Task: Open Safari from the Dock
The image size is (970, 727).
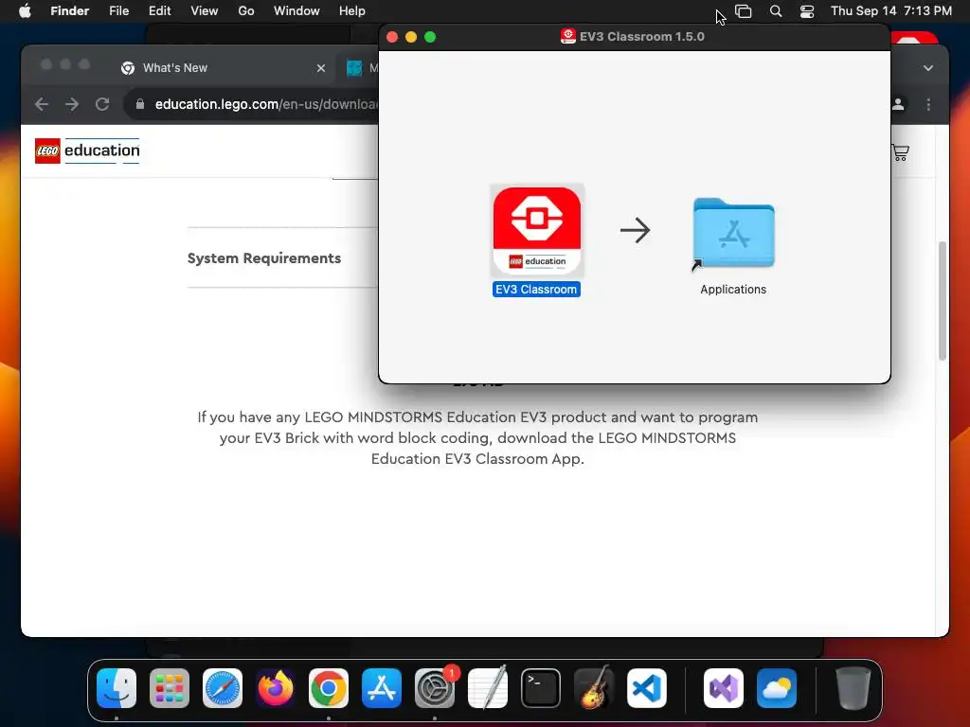Action: [x=223, y=688]
